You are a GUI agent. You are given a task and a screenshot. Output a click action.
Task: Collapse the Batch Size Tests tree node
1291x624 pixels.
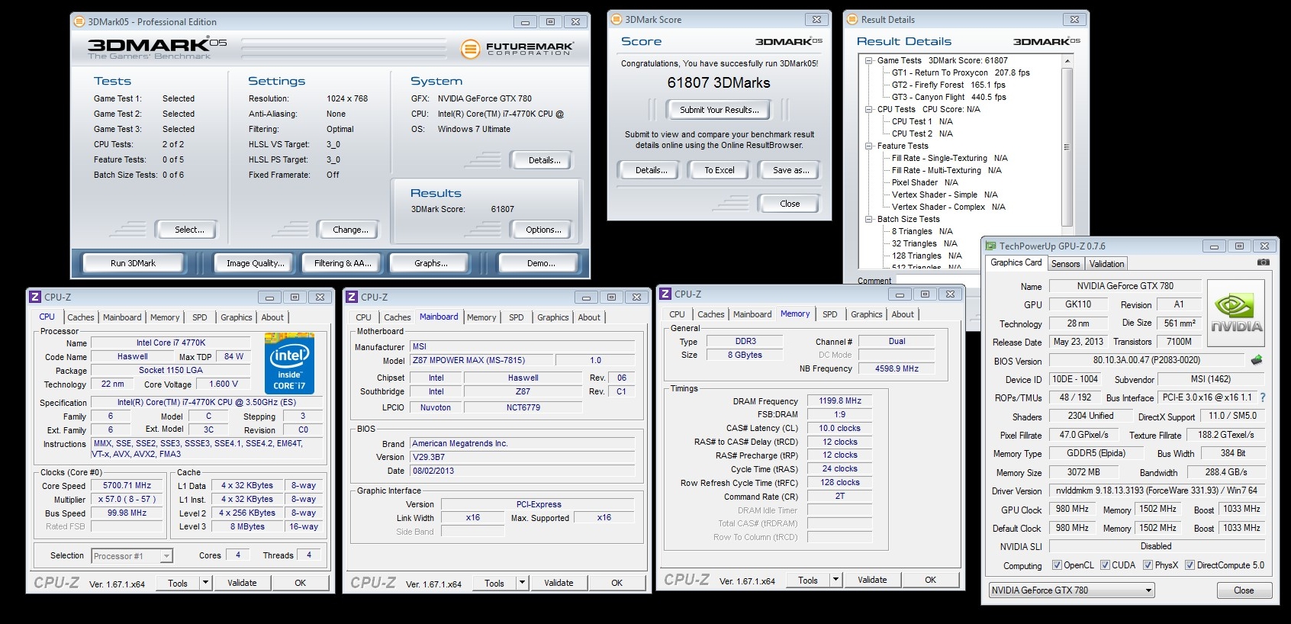pyautogui.click(x=868, y=219)
